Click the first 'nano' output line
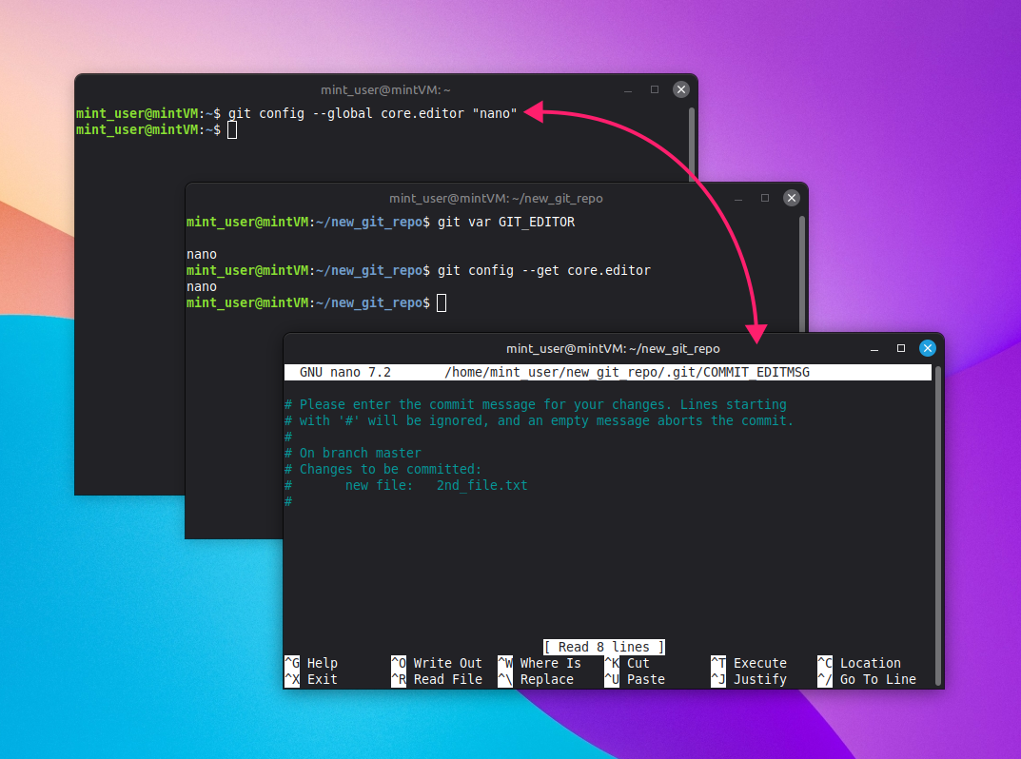Screen dimensions: 1021x759 [x=201, y=254]
